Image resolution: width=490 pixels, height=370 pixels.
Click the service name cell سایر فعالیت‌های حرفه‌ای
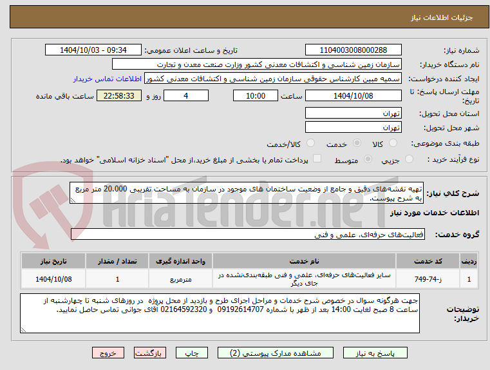pyautogui.click(x=304, y=279)
